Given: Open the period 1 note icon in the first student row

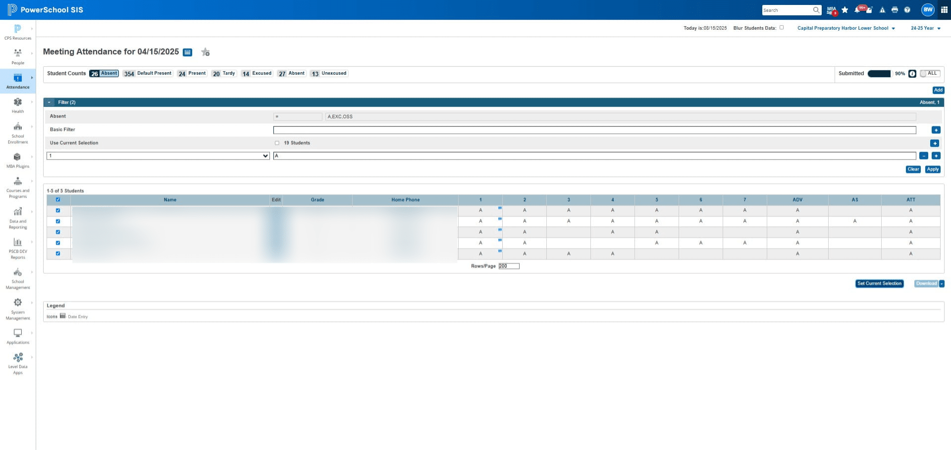Looking at the screenshot, I should [x=500, y=208].
